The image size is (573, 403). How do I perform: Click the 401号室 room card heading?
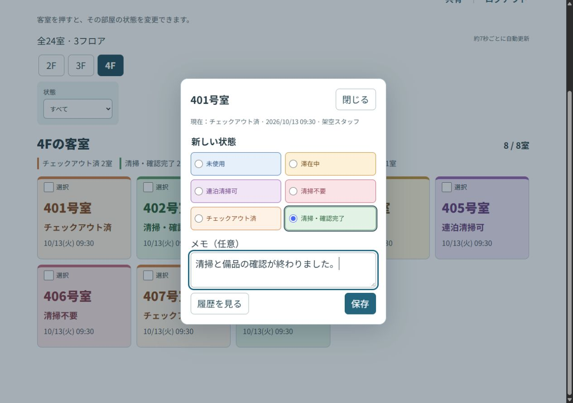(x=67, y=208)
